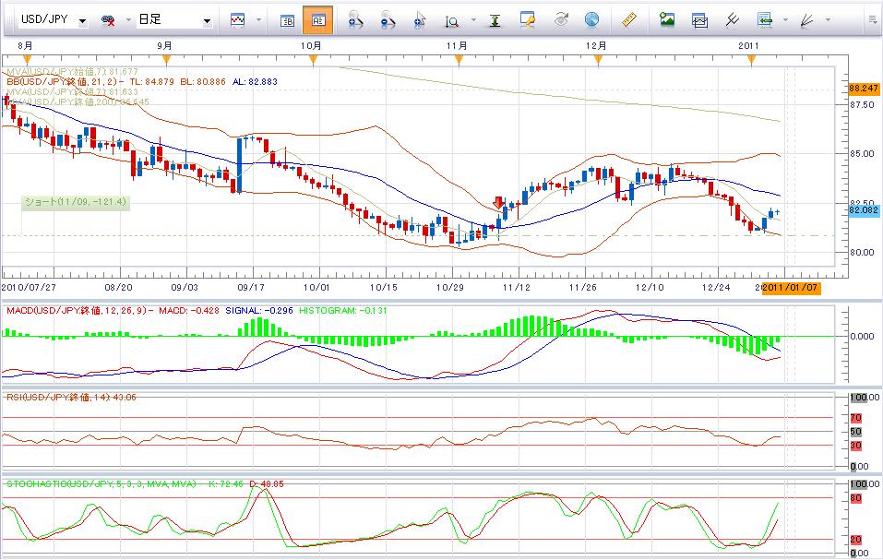The image size is (883, 560).
Task: Click the overlapping chart windows icon
Action: pyautogui.click(x=699, y=21)
